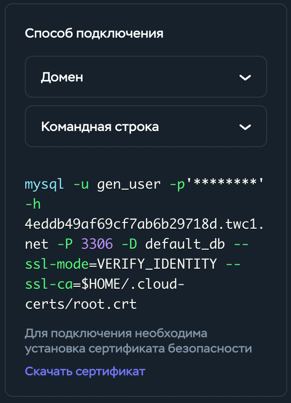Click the certs/root.crt file name
This screenshot has width=291, height=403.
pyautogui.click(x=81, y=304)
